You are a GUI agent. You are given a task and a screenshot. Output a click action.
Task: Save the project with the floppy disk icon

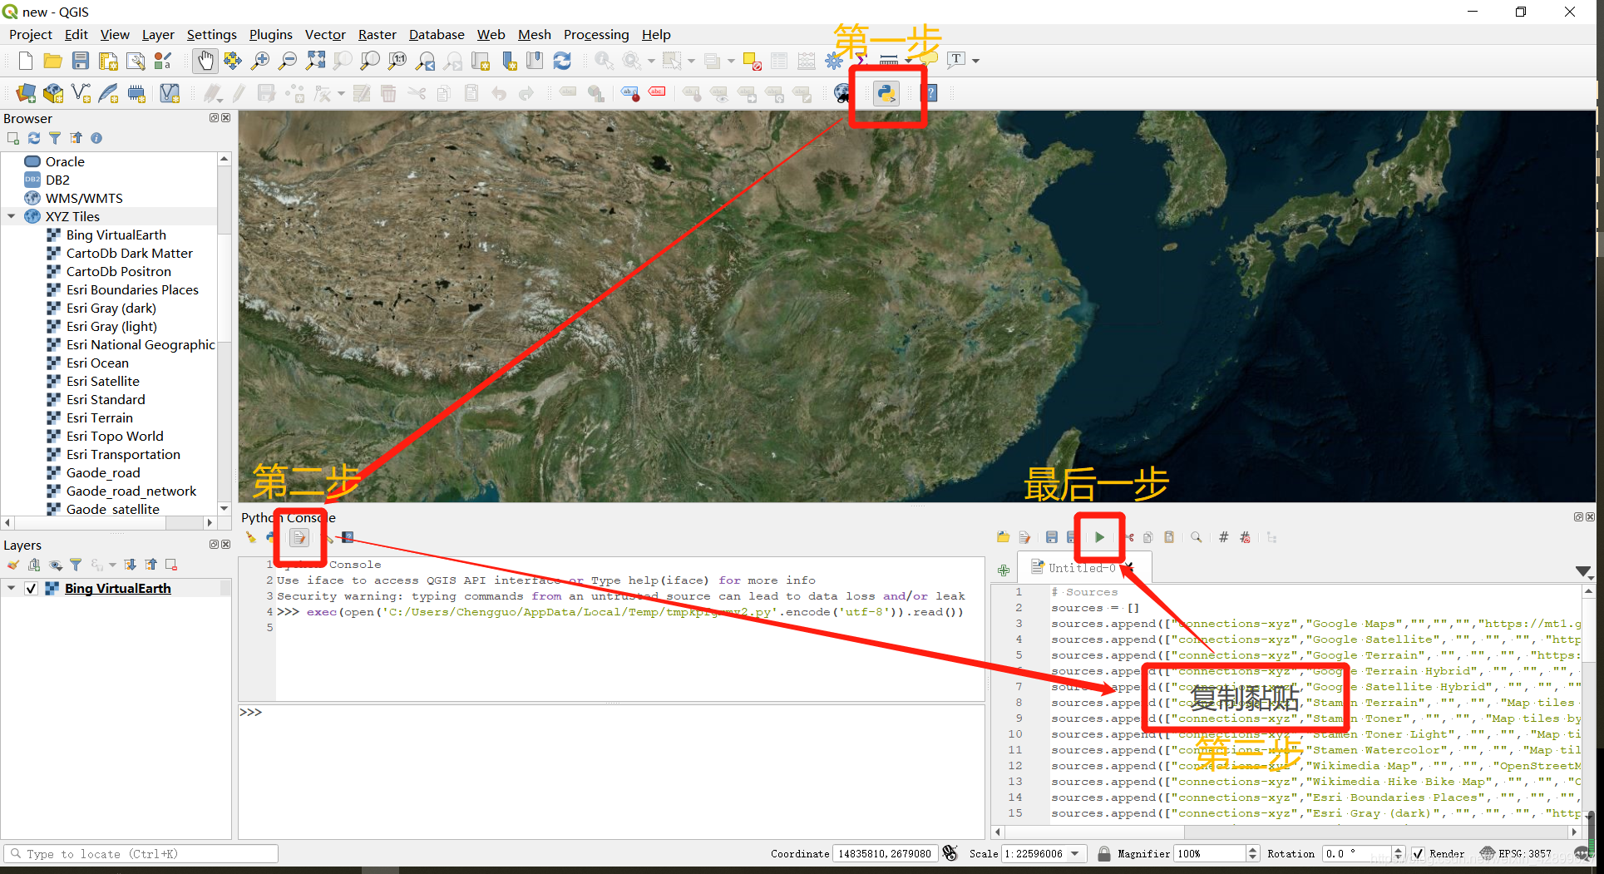(80, 61)
